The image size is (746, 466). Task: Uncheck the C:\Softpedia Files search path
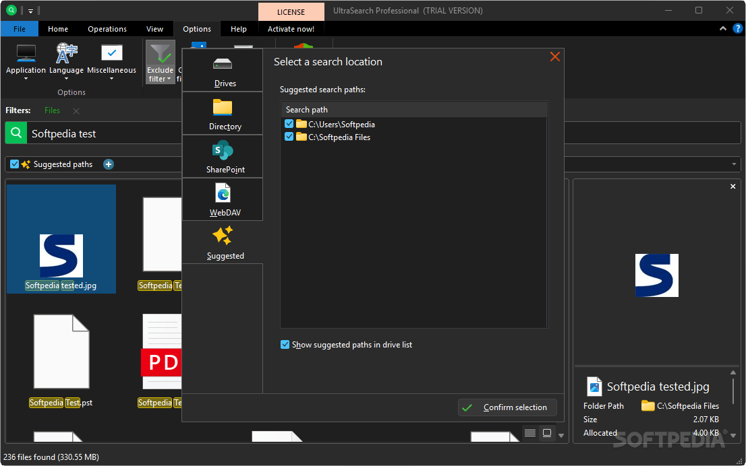(289, 137)
